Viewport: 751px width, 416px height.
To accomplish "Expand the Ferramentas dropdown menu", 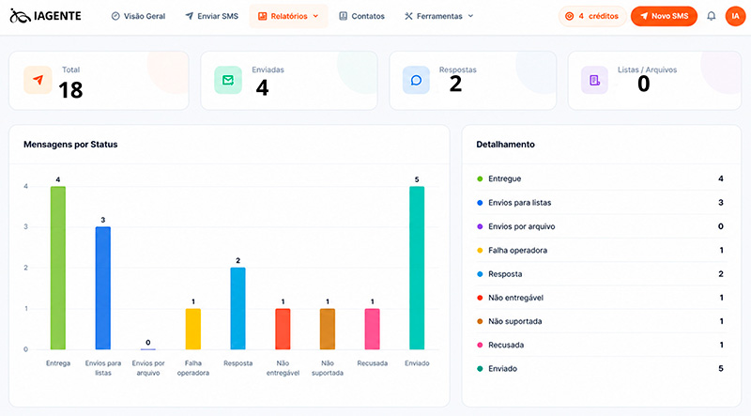I will point(438,16).
